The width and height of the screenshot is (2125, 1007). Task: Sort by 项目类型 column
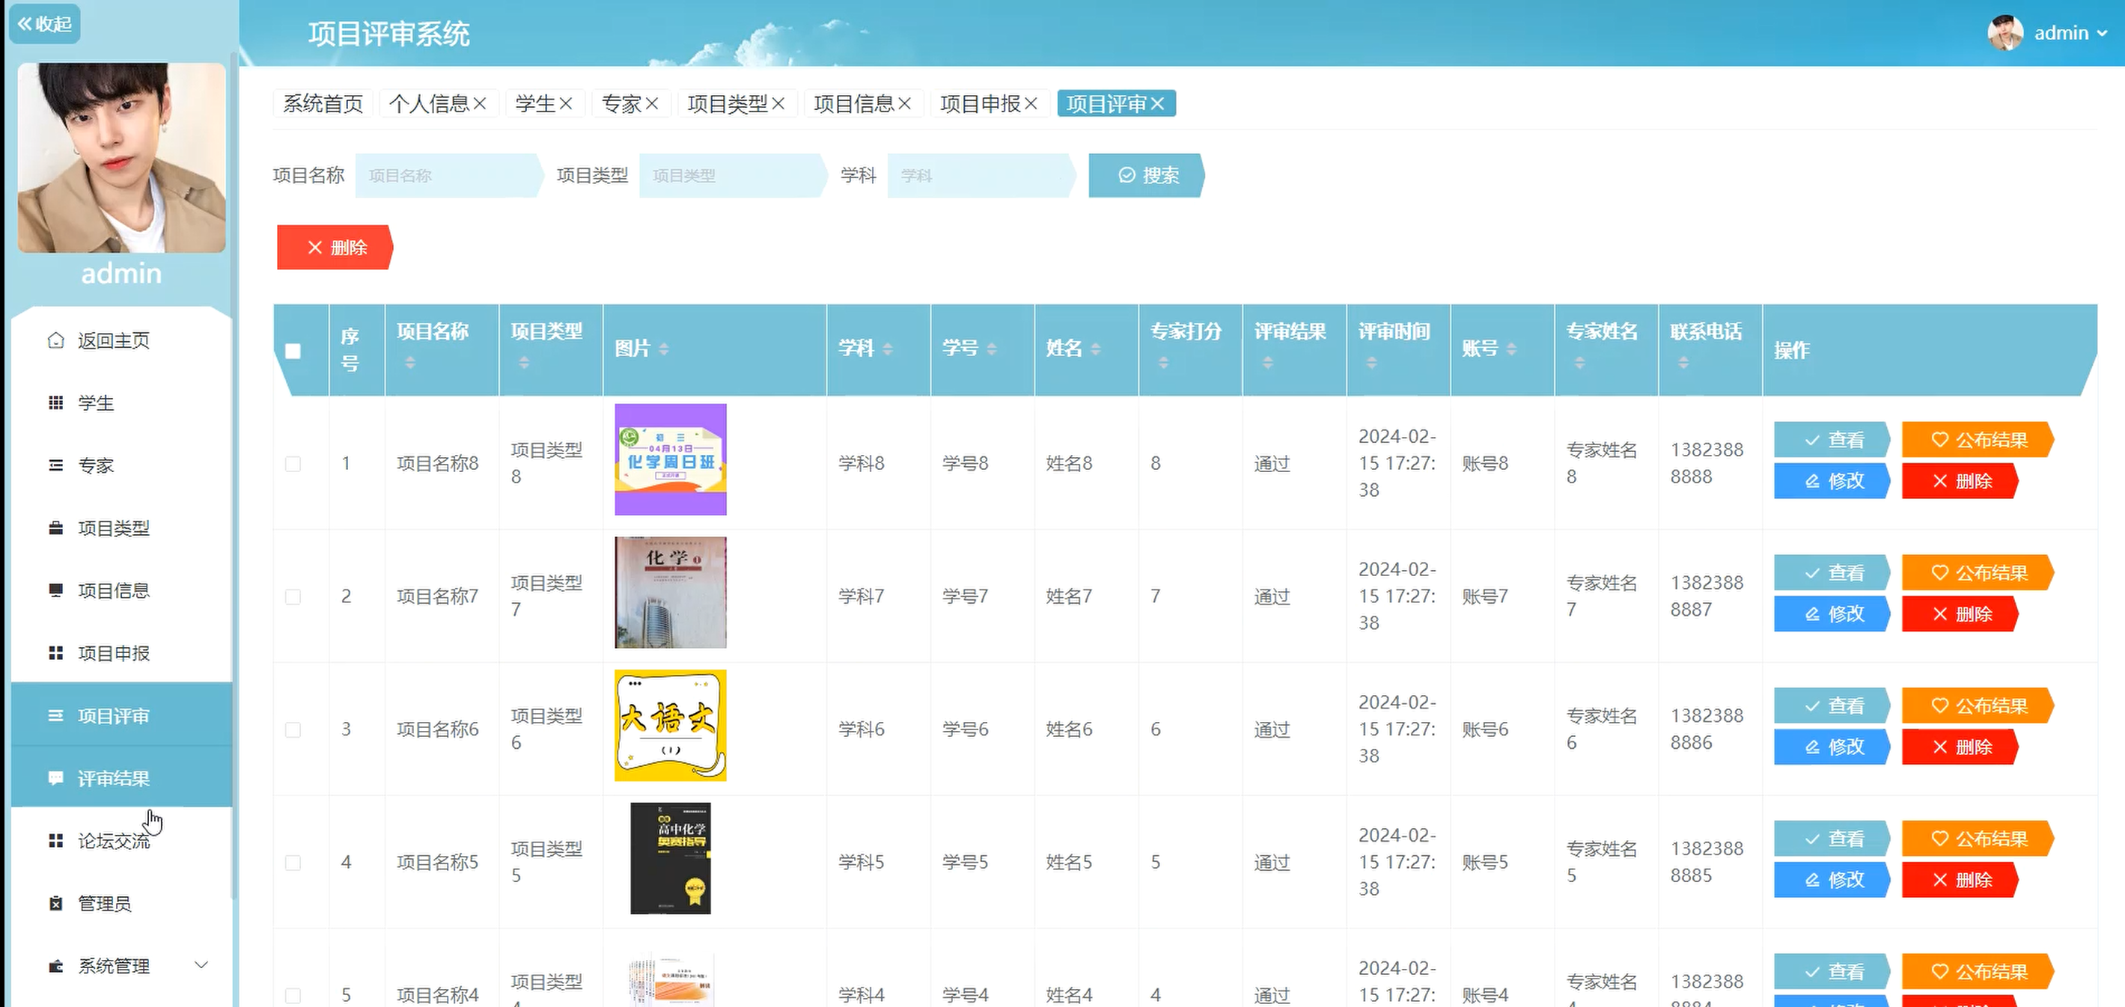524,363
